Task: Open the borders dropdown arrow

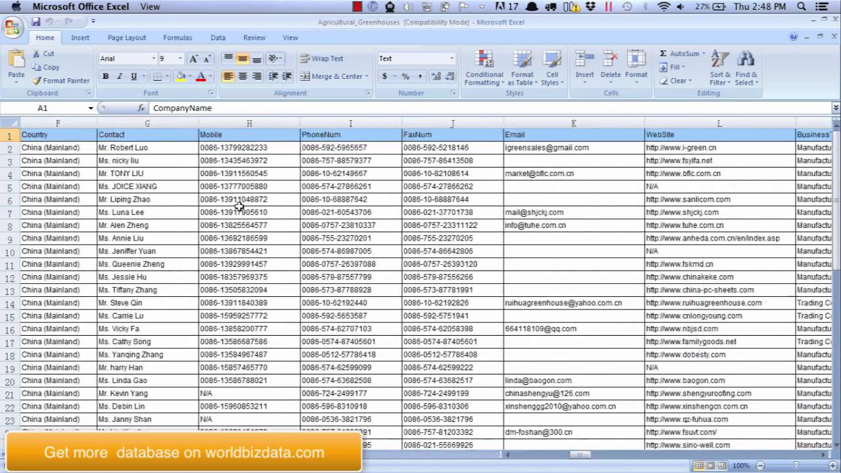Action: point(167,76)
